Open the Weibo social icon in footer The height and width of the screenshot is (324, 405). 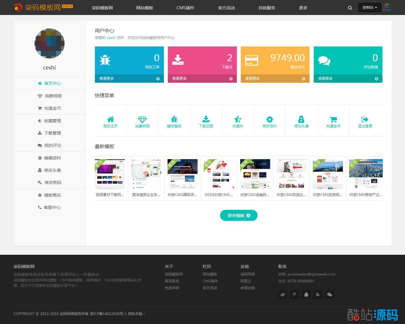(x=283, y=295)
